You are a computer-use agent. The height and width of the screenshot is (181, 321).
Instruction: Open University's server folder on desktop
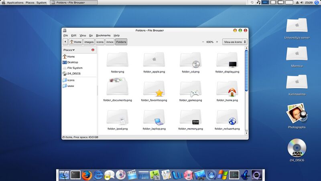tap(297, 26)
